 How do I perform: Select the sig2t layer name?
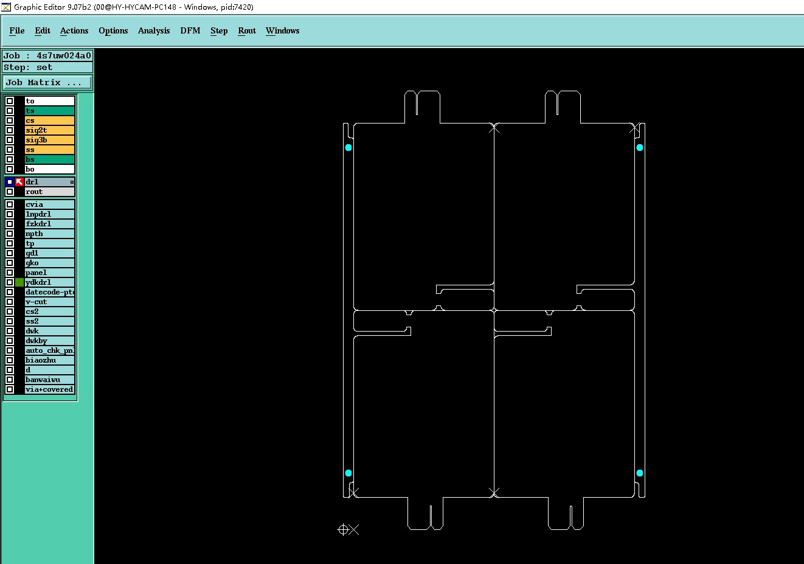pyautogui.click(x=50, y=130)
